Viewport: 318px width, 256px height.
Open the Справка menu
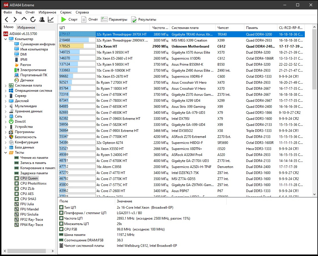pos(82,12)
